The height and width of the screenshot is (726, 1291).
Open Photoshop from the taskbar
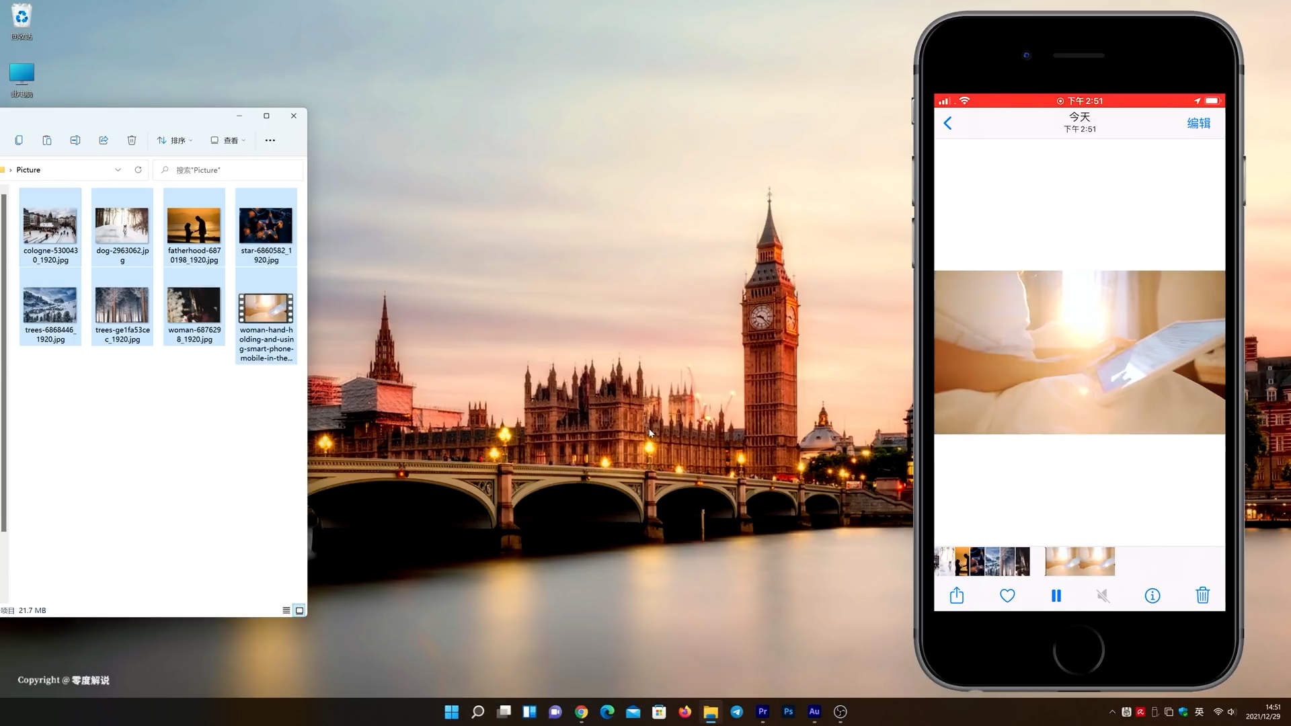(x=788, y=711)
